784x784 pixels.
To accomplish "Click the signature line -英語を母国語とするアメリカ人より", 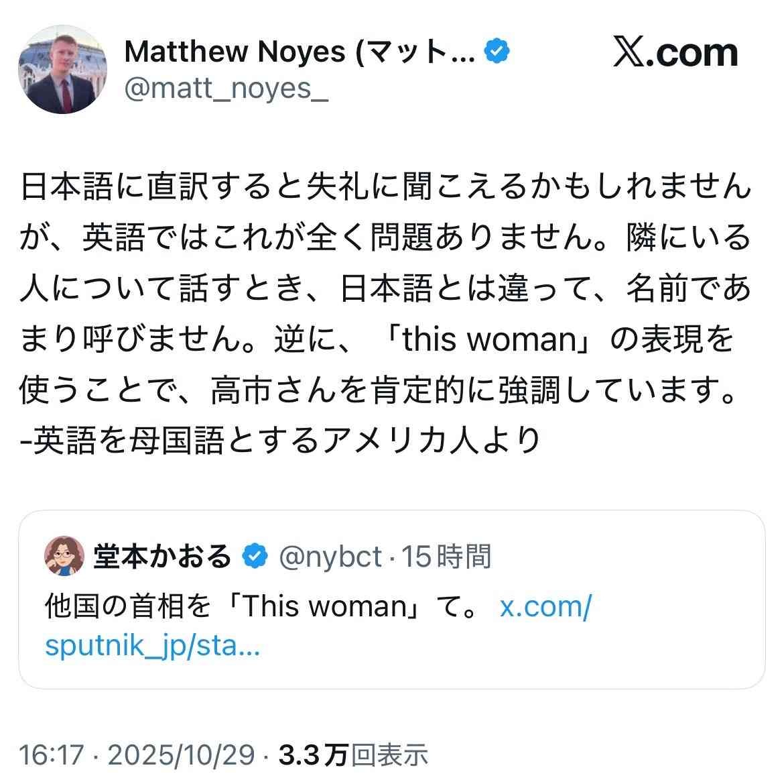I will click(x=280, y=441).
